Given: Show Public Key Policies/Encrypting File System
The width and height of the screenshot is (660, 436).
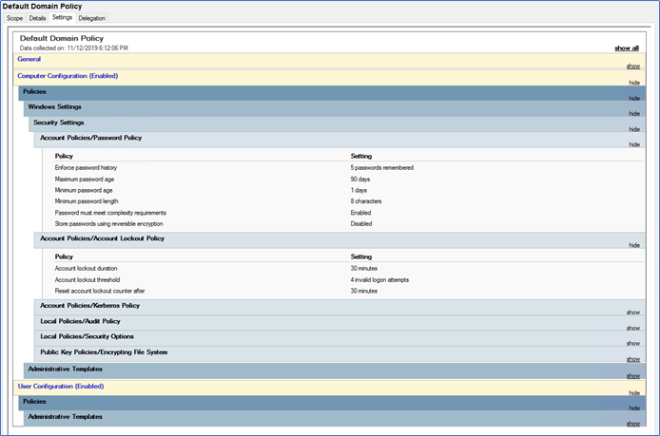Looking at the screenshot, I should pyautogui.click(x=632, y=359).
